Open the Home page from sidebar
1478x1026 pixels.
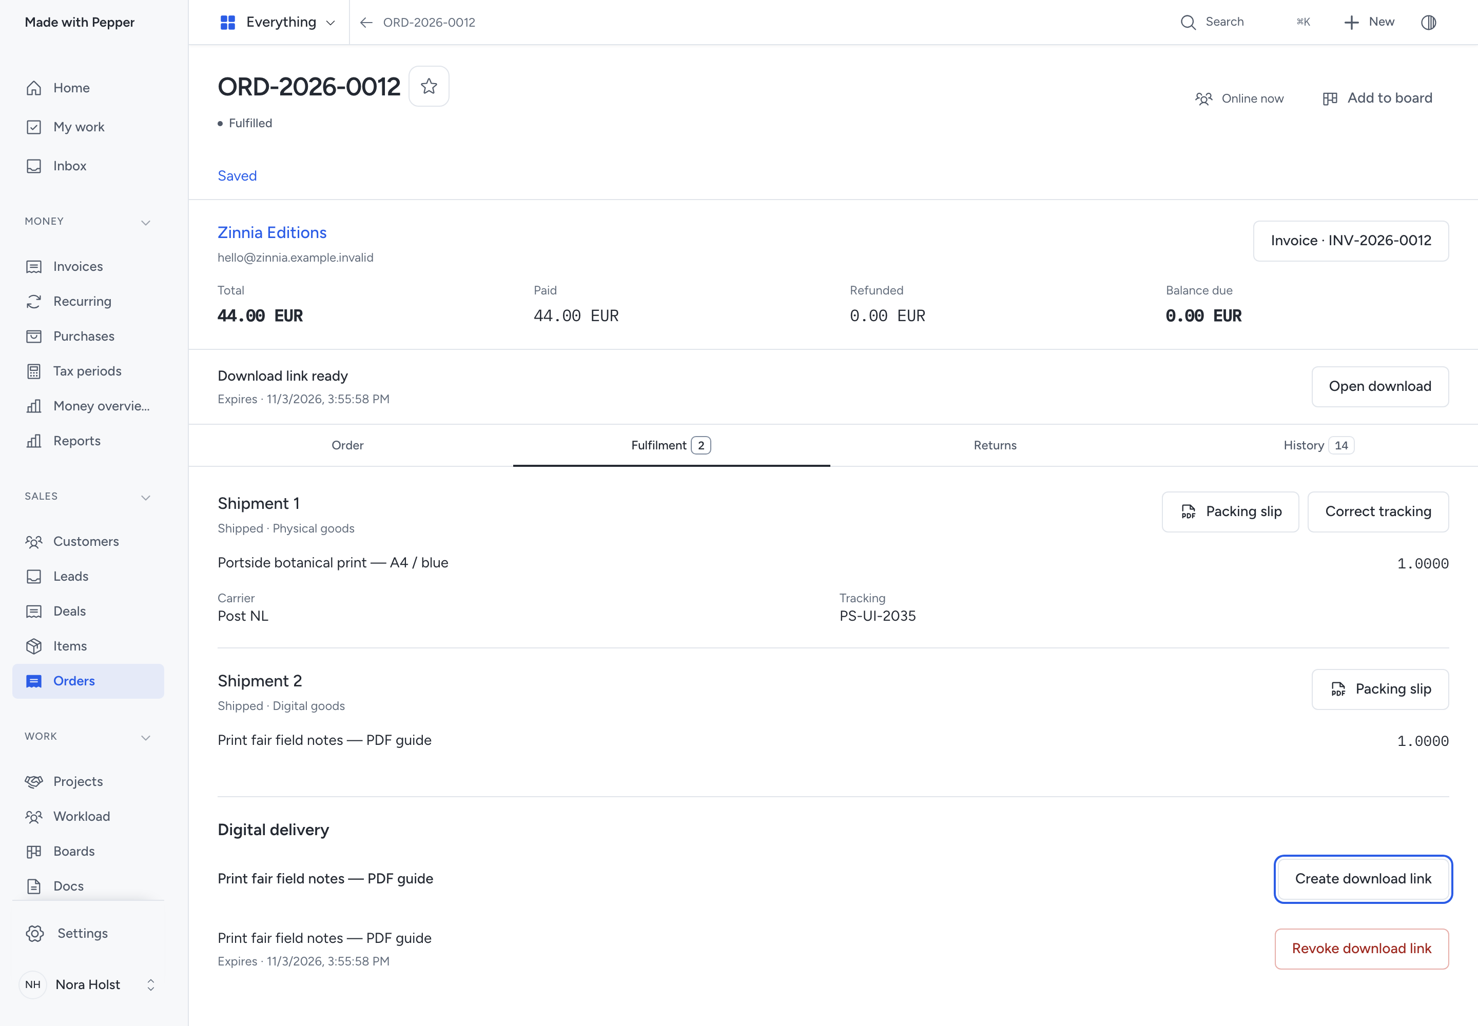pyautogui.click(x=88, y=88)
